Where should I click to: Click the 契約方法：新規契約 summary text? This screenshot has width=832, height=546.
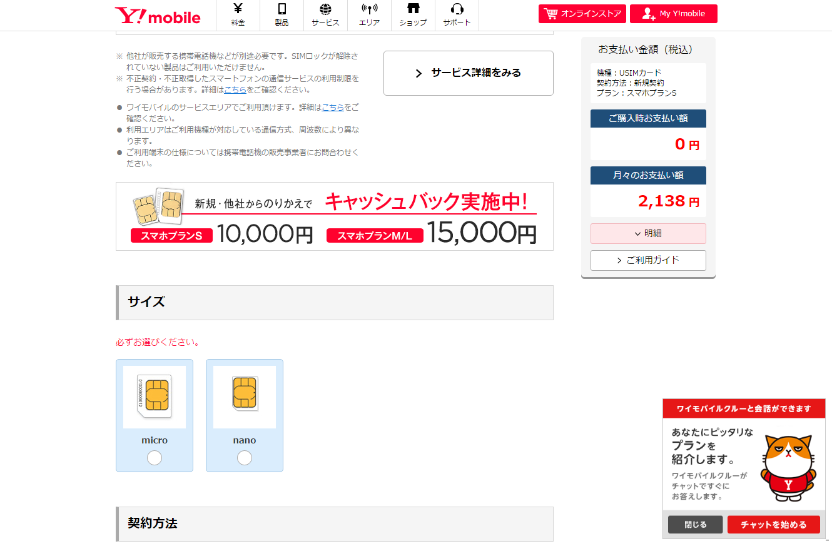[x=631, y=83]
